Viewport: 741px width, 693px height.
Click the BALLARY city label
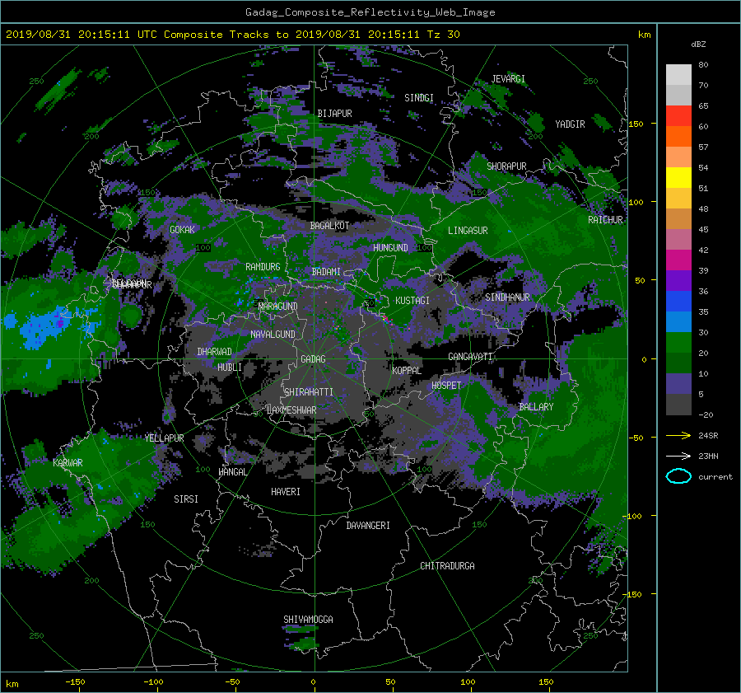coord(536,407)
